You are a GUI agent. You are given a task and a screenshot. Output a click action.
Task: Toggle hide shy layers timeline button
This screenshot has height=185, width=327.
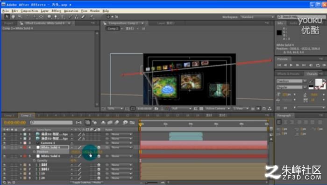tap(103, 123)
